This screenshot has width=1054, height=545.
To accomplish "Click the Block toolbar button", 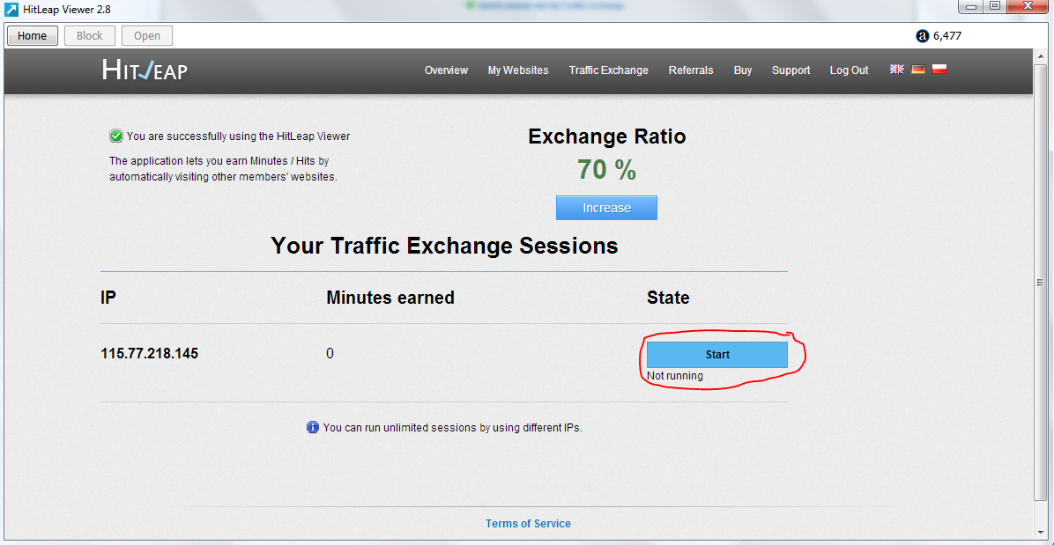I will coord(89,35).
